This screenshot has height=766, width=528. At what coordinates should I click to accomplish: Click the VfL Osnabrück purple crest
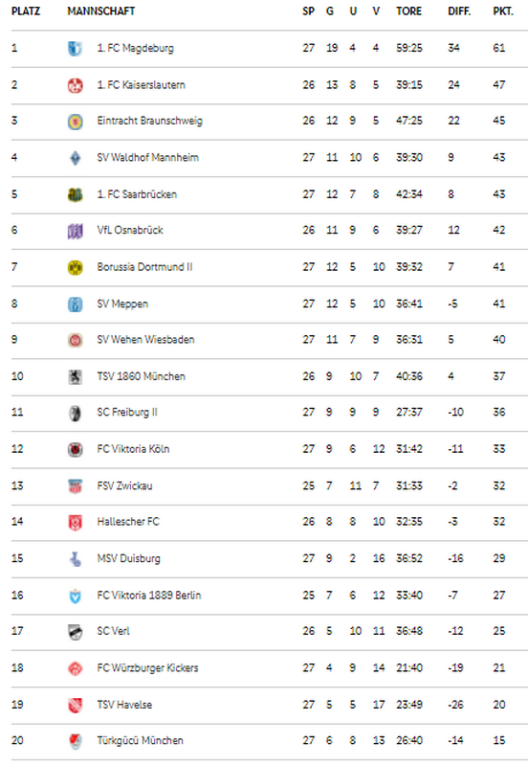tap(75, 231)
